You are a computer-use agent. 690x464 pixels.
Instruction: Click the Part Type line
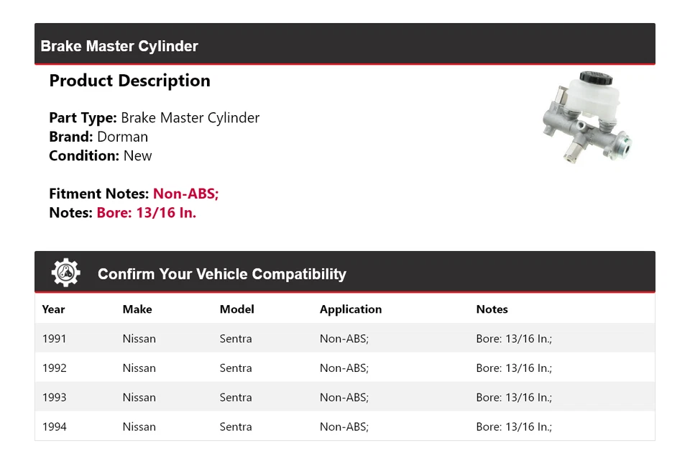154,118
